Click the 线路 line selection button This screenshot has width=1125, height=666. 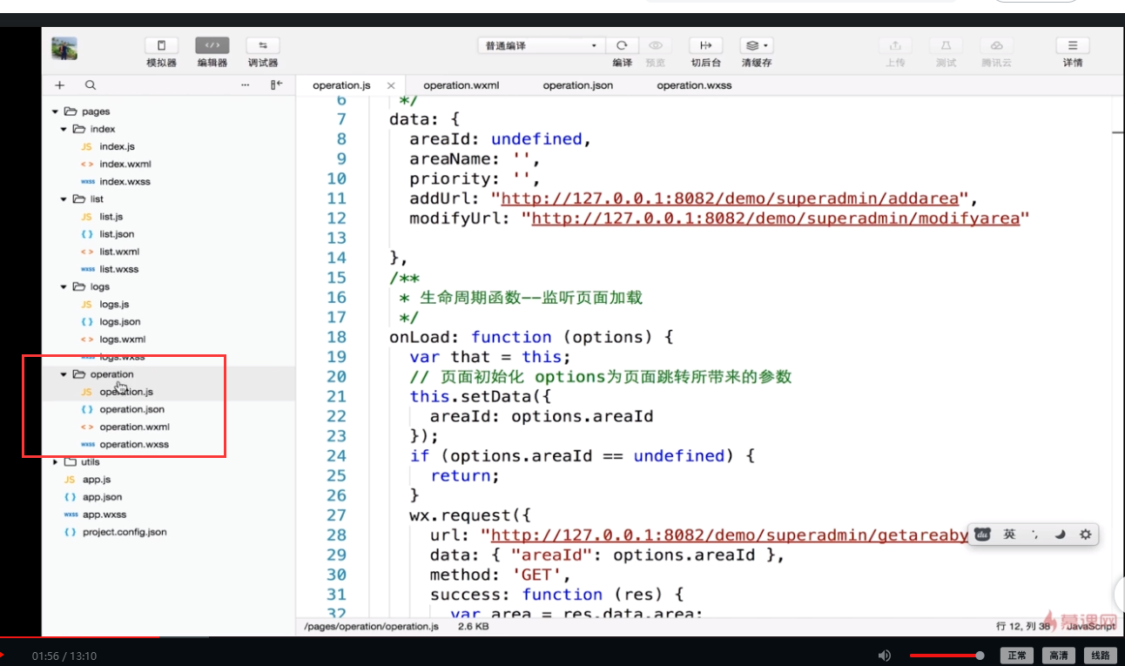click(1101, 656)
